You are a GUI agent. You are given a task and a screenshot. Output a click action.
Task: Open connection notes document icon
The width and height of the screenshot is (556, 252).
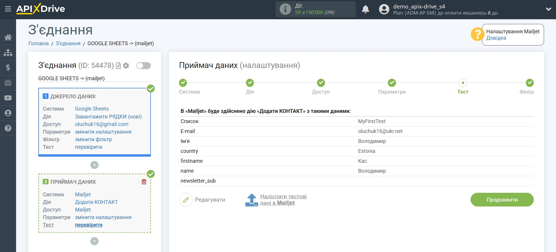click(x=118, y=66)
